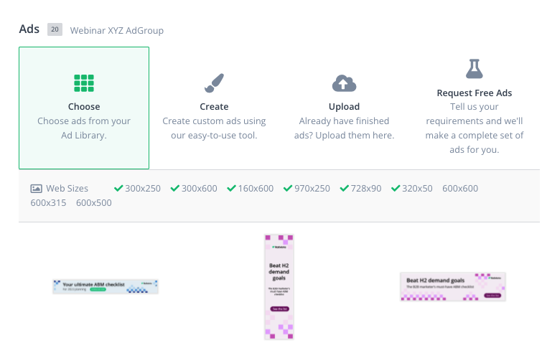Enable the 600x315 size filter
Viewport: 547px width, 353px height.
(x=48, y=202)
